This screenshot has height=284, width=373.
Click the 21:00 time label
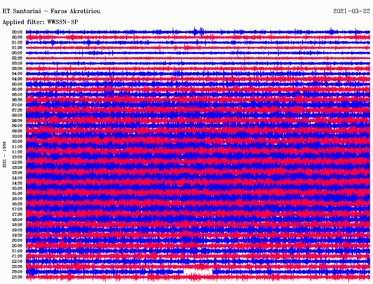click(17, 251)
